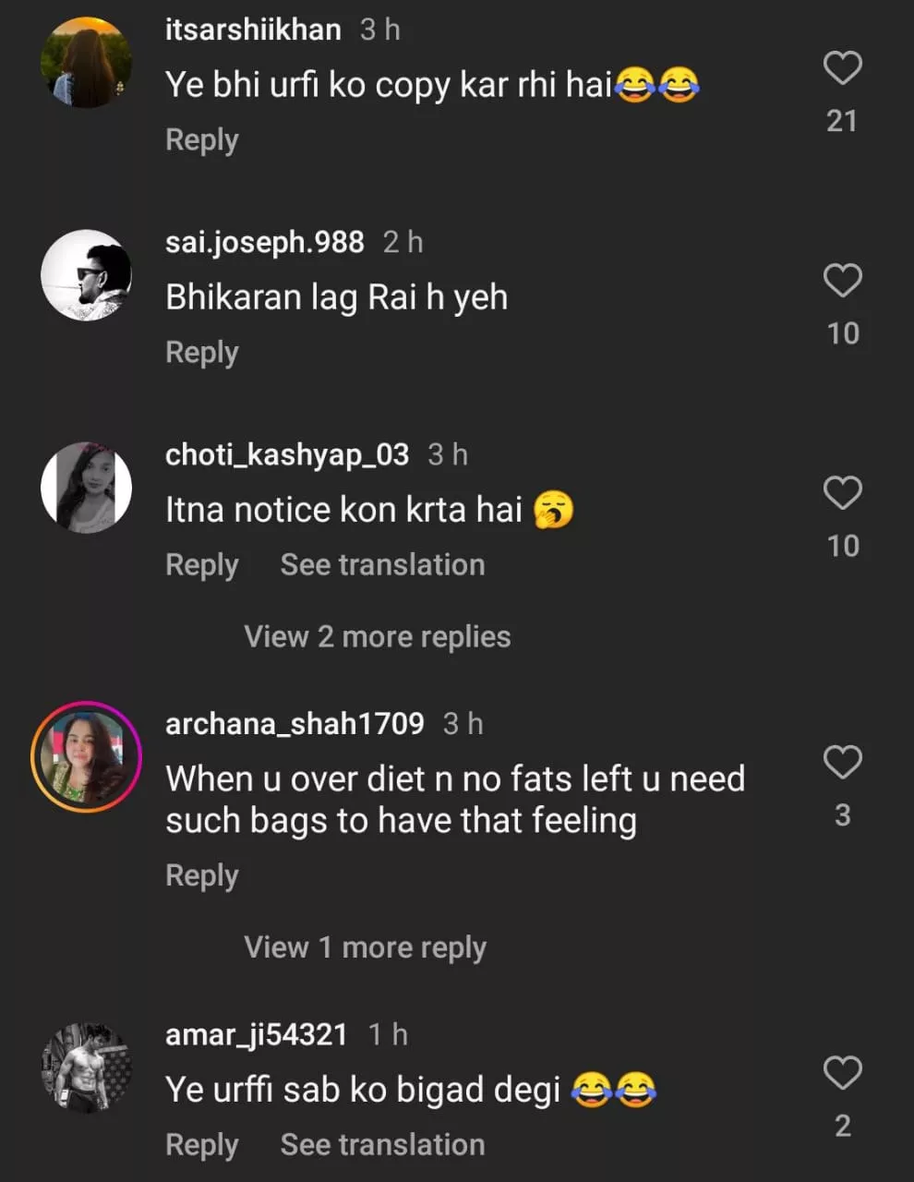
Task: See translation of choti_kashyap_03's comment
Action: [x=382, y=565]
